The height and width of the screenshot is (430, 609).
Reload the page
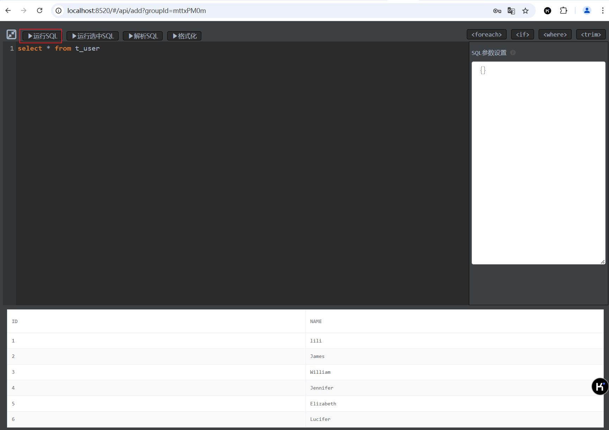tap(40, 11)
